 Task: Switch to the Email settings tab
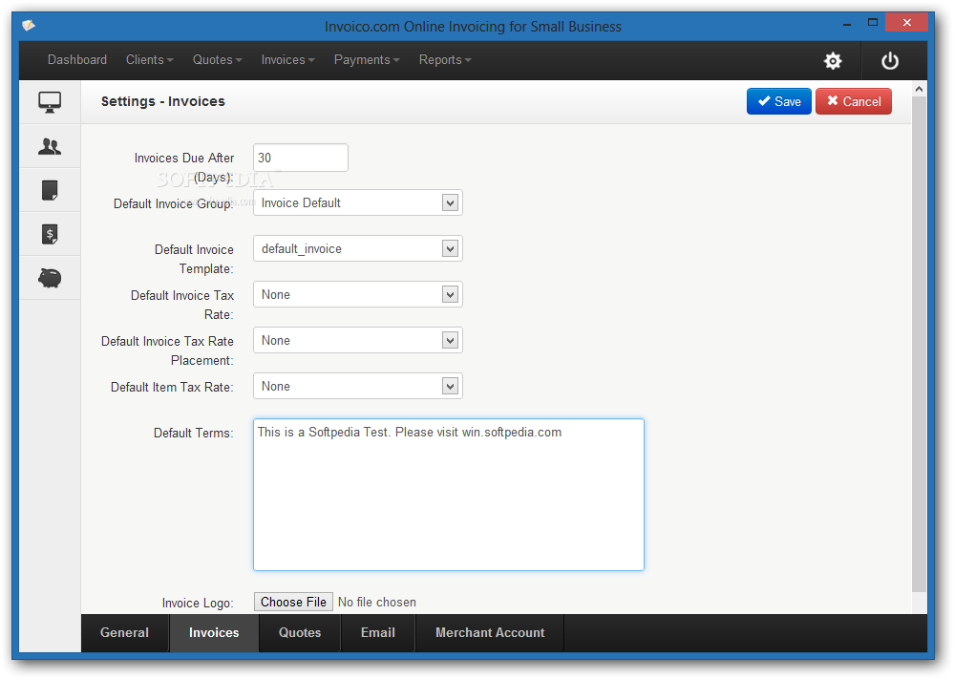click(x=378, y=633)
